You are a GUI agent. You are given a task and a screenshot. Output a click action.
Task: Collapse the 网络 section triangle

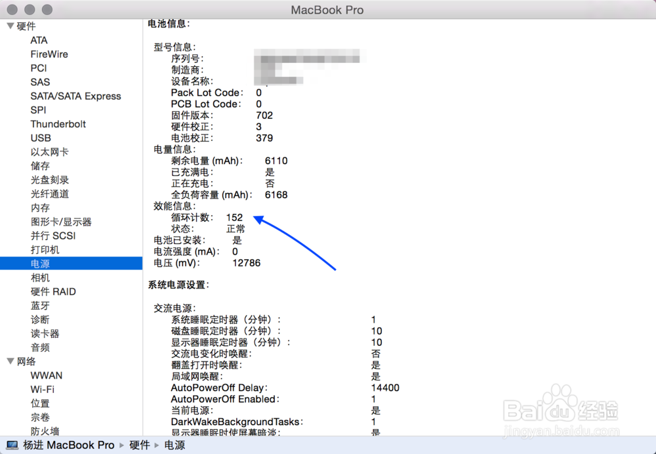click(10, 361)
